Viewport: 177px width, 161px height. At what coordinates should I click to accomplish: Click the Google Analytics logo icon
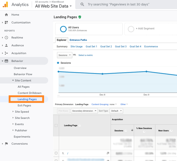5,4
